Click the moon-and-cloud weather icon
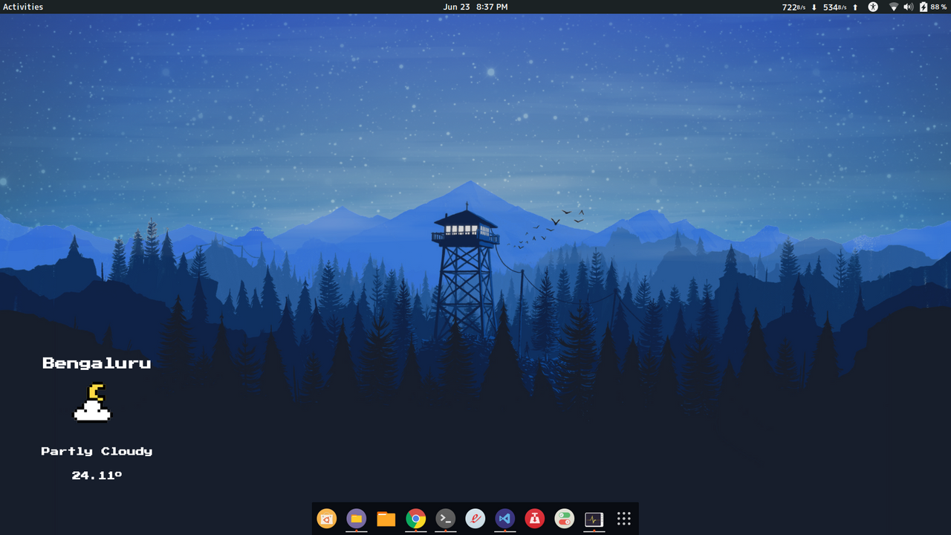 (x=92, y=403)
